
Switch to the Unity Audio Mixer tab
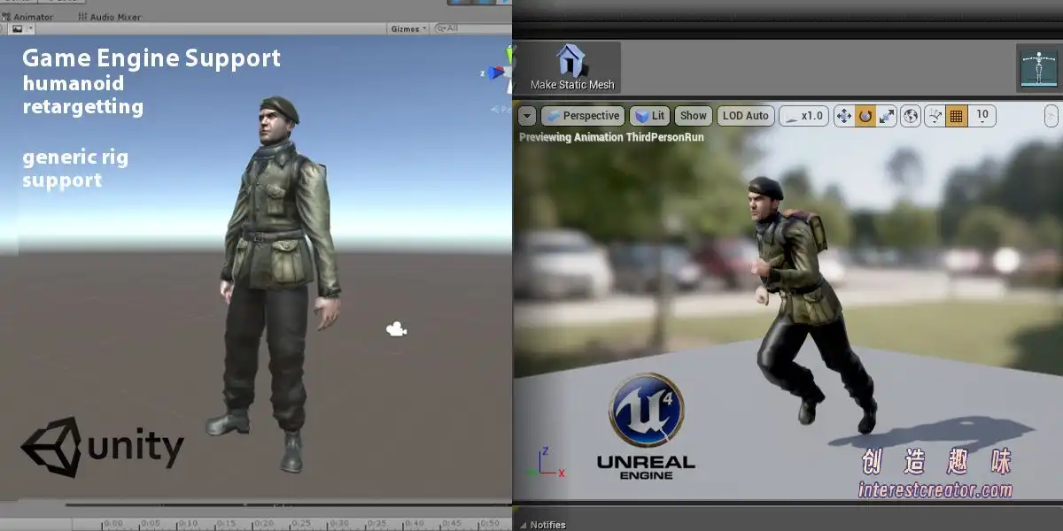[x=109, y=17]
